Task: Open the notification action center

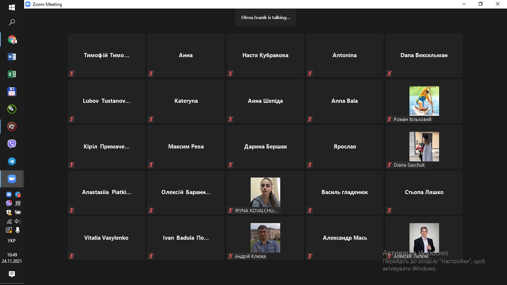Action: 12,274
